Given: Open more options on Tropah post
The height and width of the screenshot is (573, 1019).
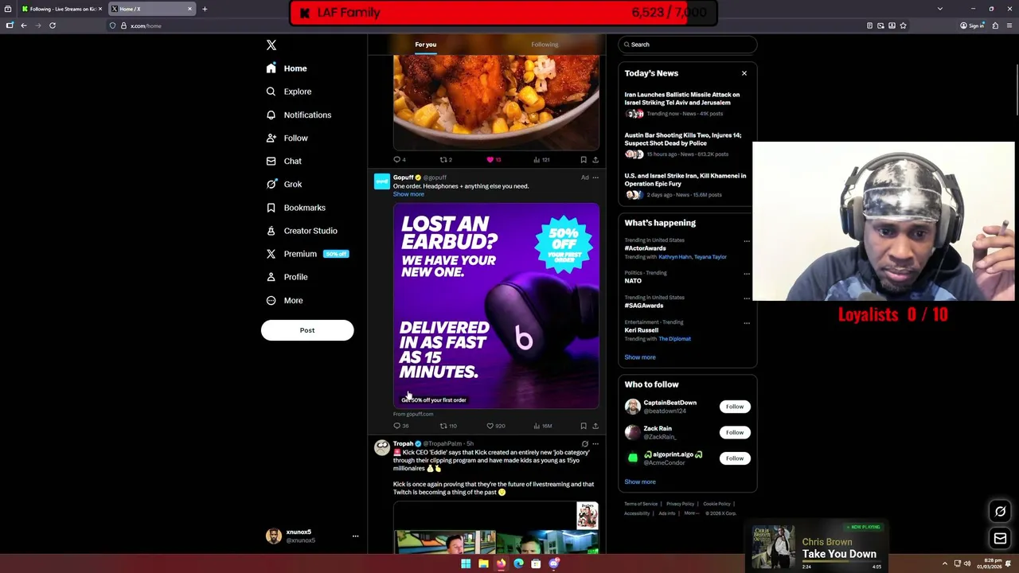Looking at the screenshot, I should [x=595, y=444].
